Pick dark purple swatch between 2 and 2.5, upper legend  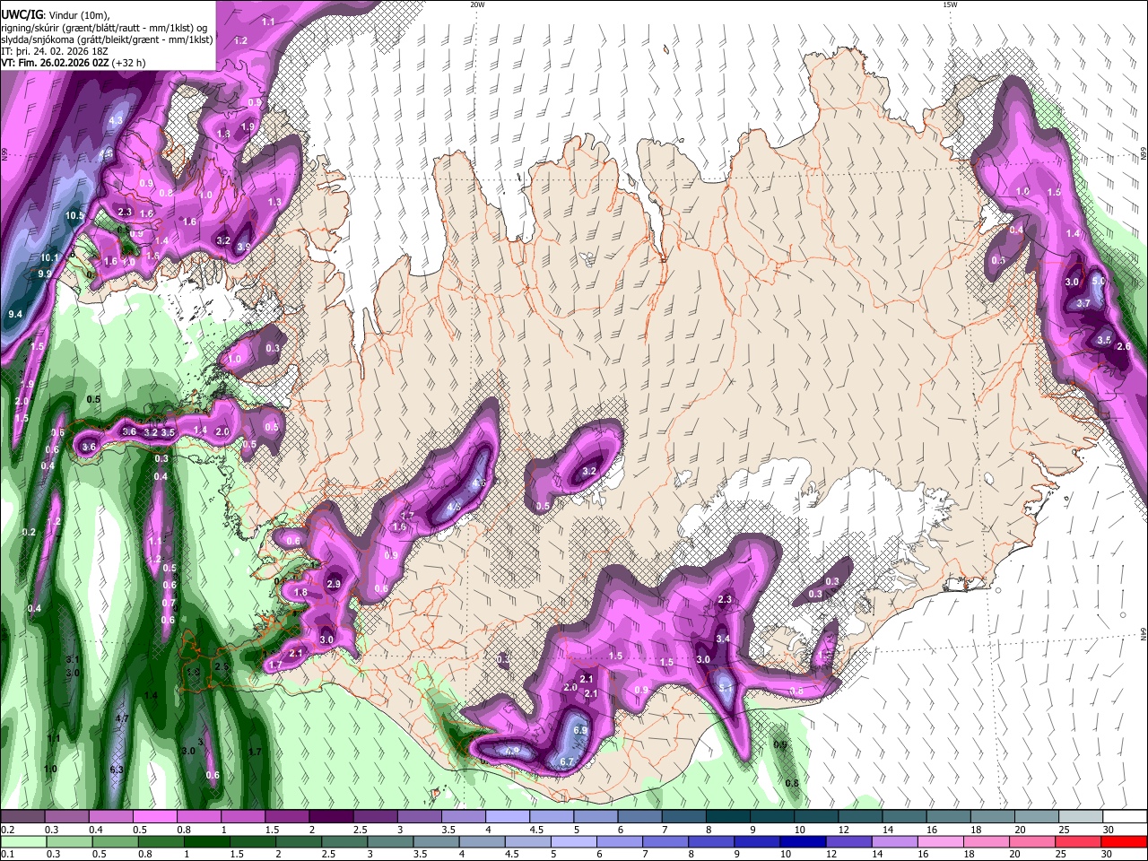[x=331, y=816]
